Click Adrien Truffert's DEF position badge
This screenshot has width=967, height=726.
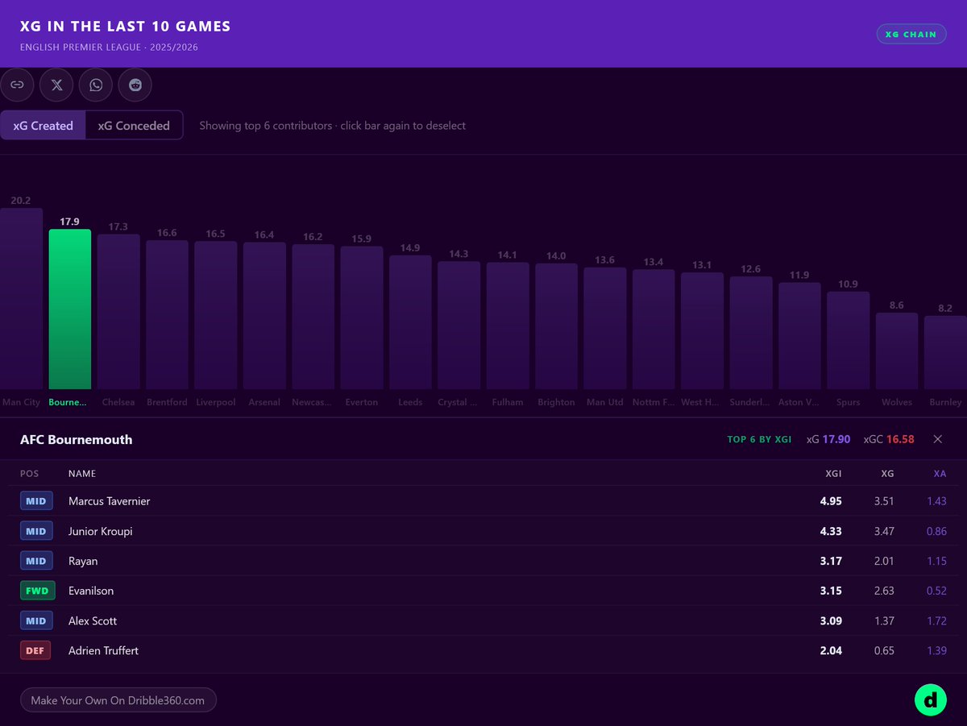[35, 650]
